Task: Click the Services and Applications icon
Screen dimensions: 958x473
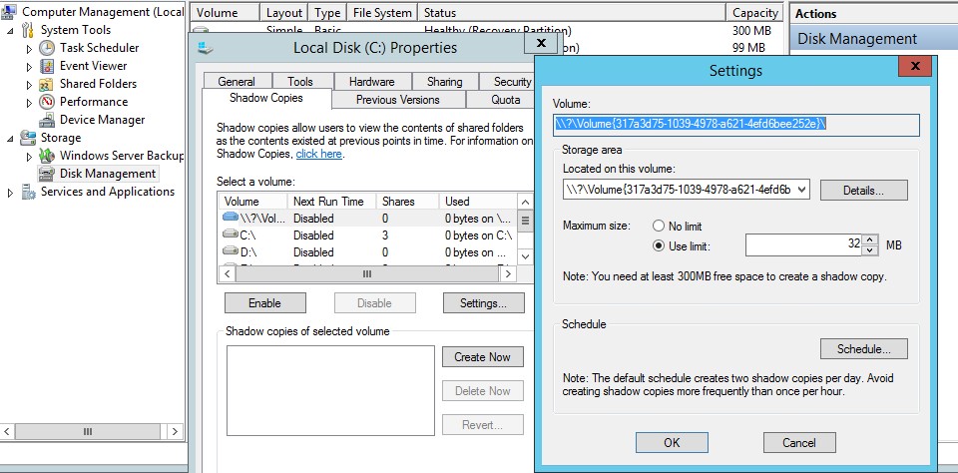Action: coord(28,192)
